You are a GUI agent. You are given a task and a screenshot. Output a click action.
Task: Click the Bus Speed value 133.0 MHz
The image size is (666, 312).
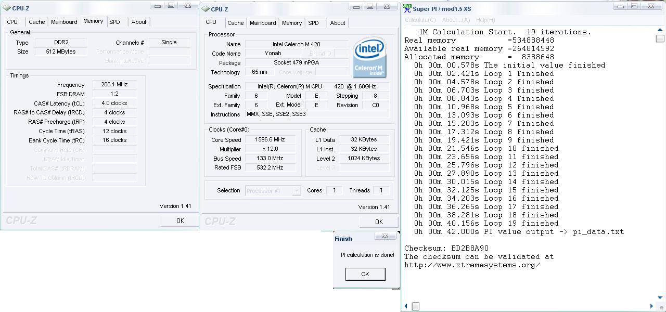click(271, 158)
